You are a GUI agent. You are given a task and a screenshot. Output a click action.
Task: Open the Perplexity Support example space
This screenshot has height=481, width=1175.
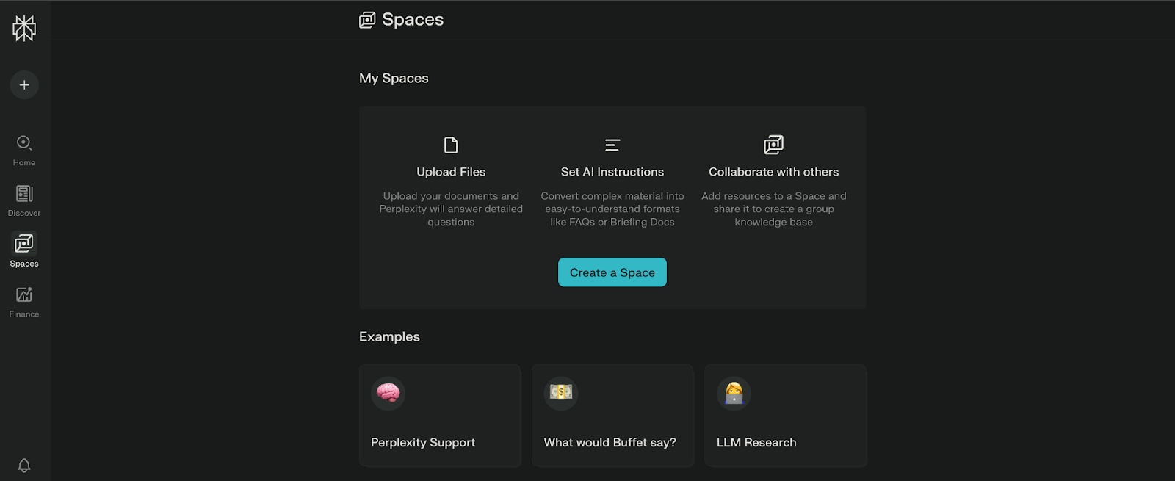[440, 416]
